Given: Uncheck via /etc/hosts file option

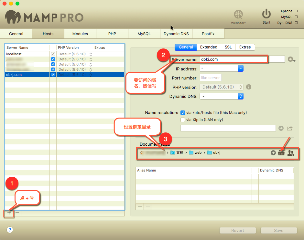Looking at the screenshot, I should pyautogui.click(x=183, y=113).
